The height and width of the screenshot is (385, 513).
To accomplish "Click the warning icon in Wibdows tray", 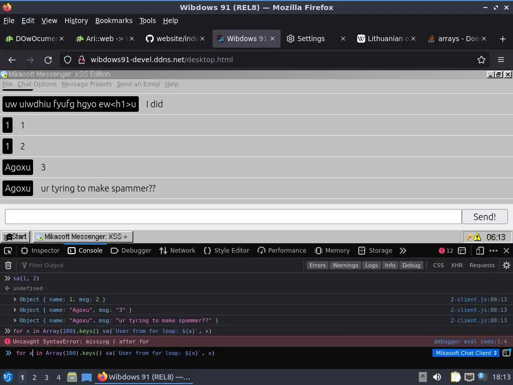I will [477, 237].
